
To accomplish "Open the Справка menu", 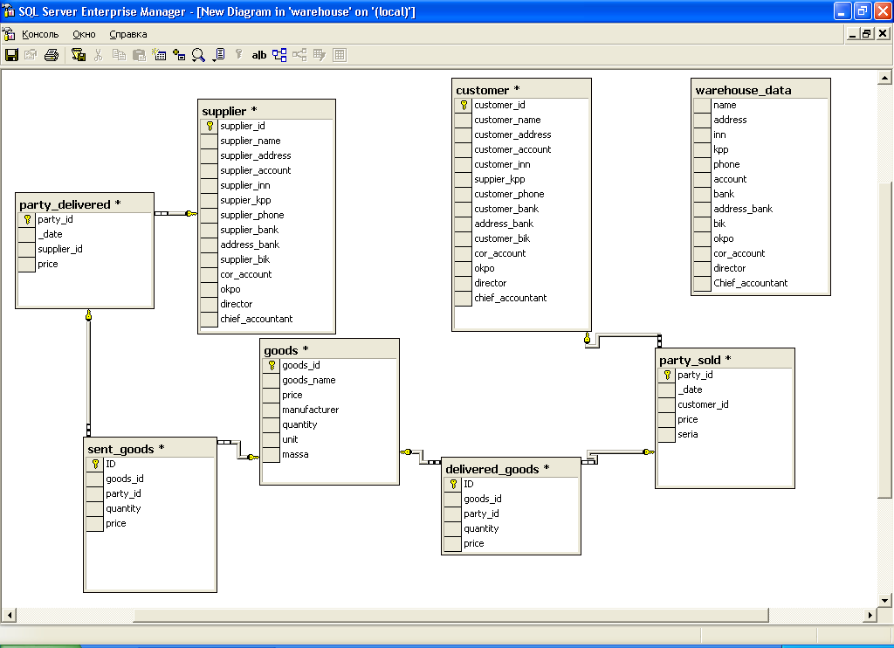I will (128, 34).
